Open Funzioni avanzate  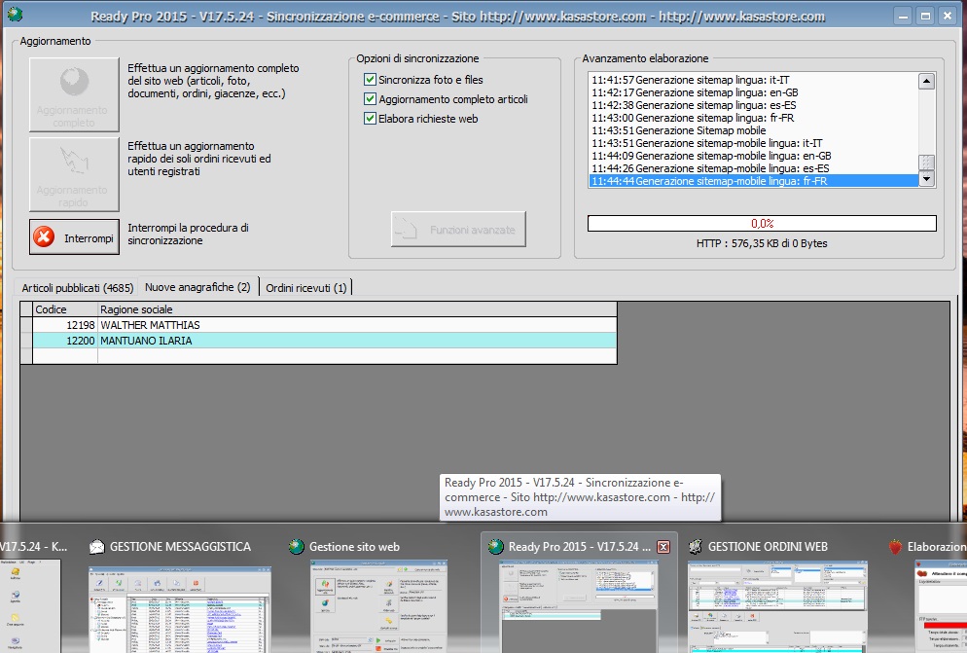458,229
